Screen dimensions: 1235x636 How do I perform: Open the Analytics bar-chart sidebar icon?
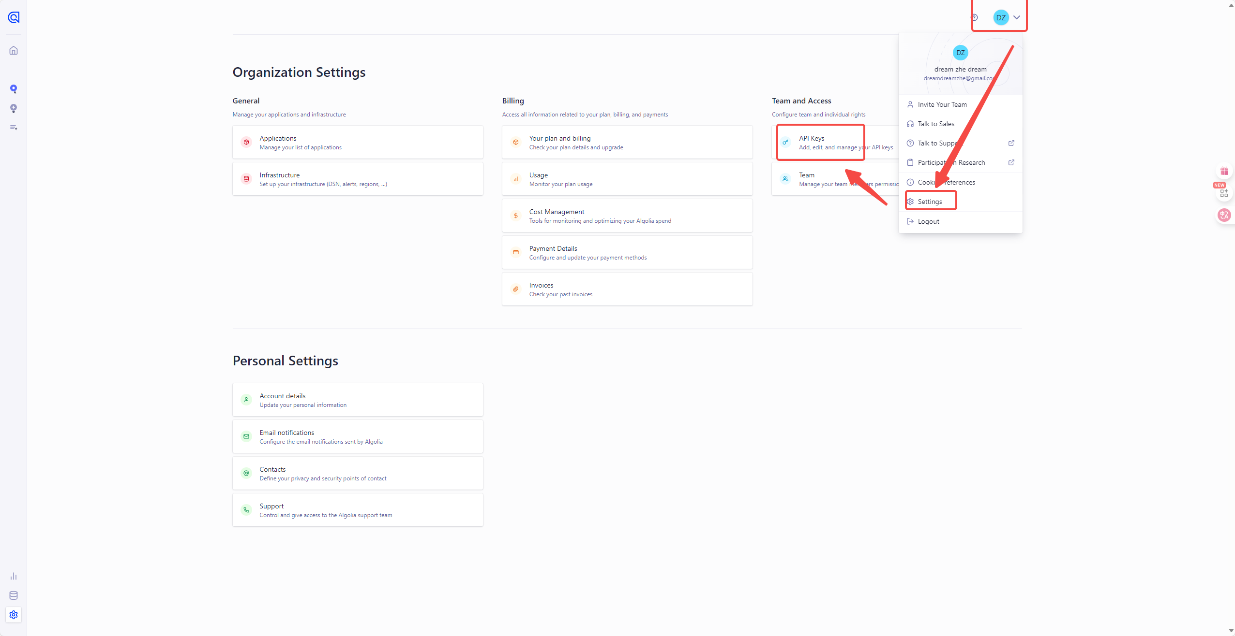(14, 576)
